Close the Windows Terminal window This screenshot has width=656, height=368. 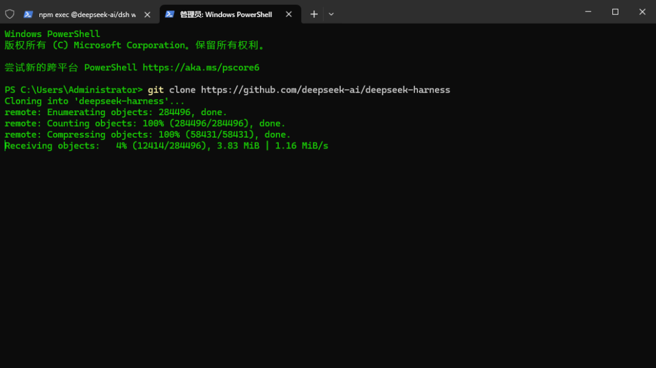[x=642, y=12]
